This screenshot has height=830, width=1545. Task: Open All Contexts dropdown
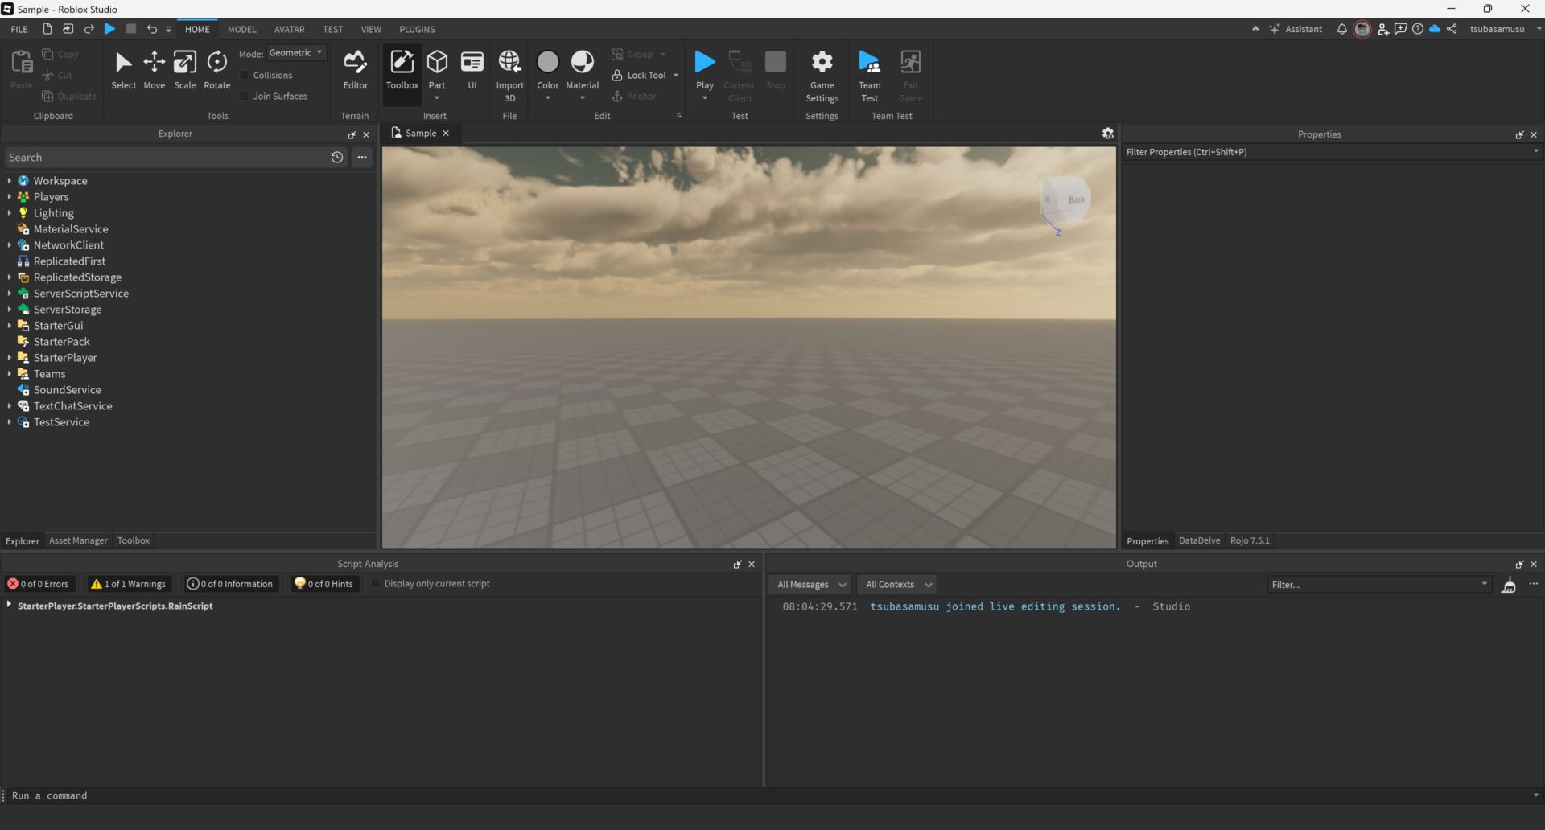898,585
